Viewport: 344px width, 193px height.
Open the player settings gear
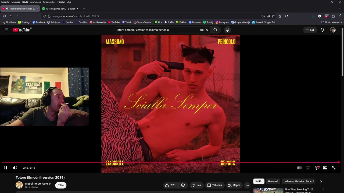click(x=317, y=168)
